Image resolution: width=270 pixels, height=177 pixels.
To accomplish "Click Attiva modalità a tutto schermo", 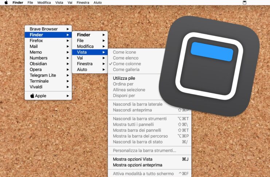I will [149, 174].
